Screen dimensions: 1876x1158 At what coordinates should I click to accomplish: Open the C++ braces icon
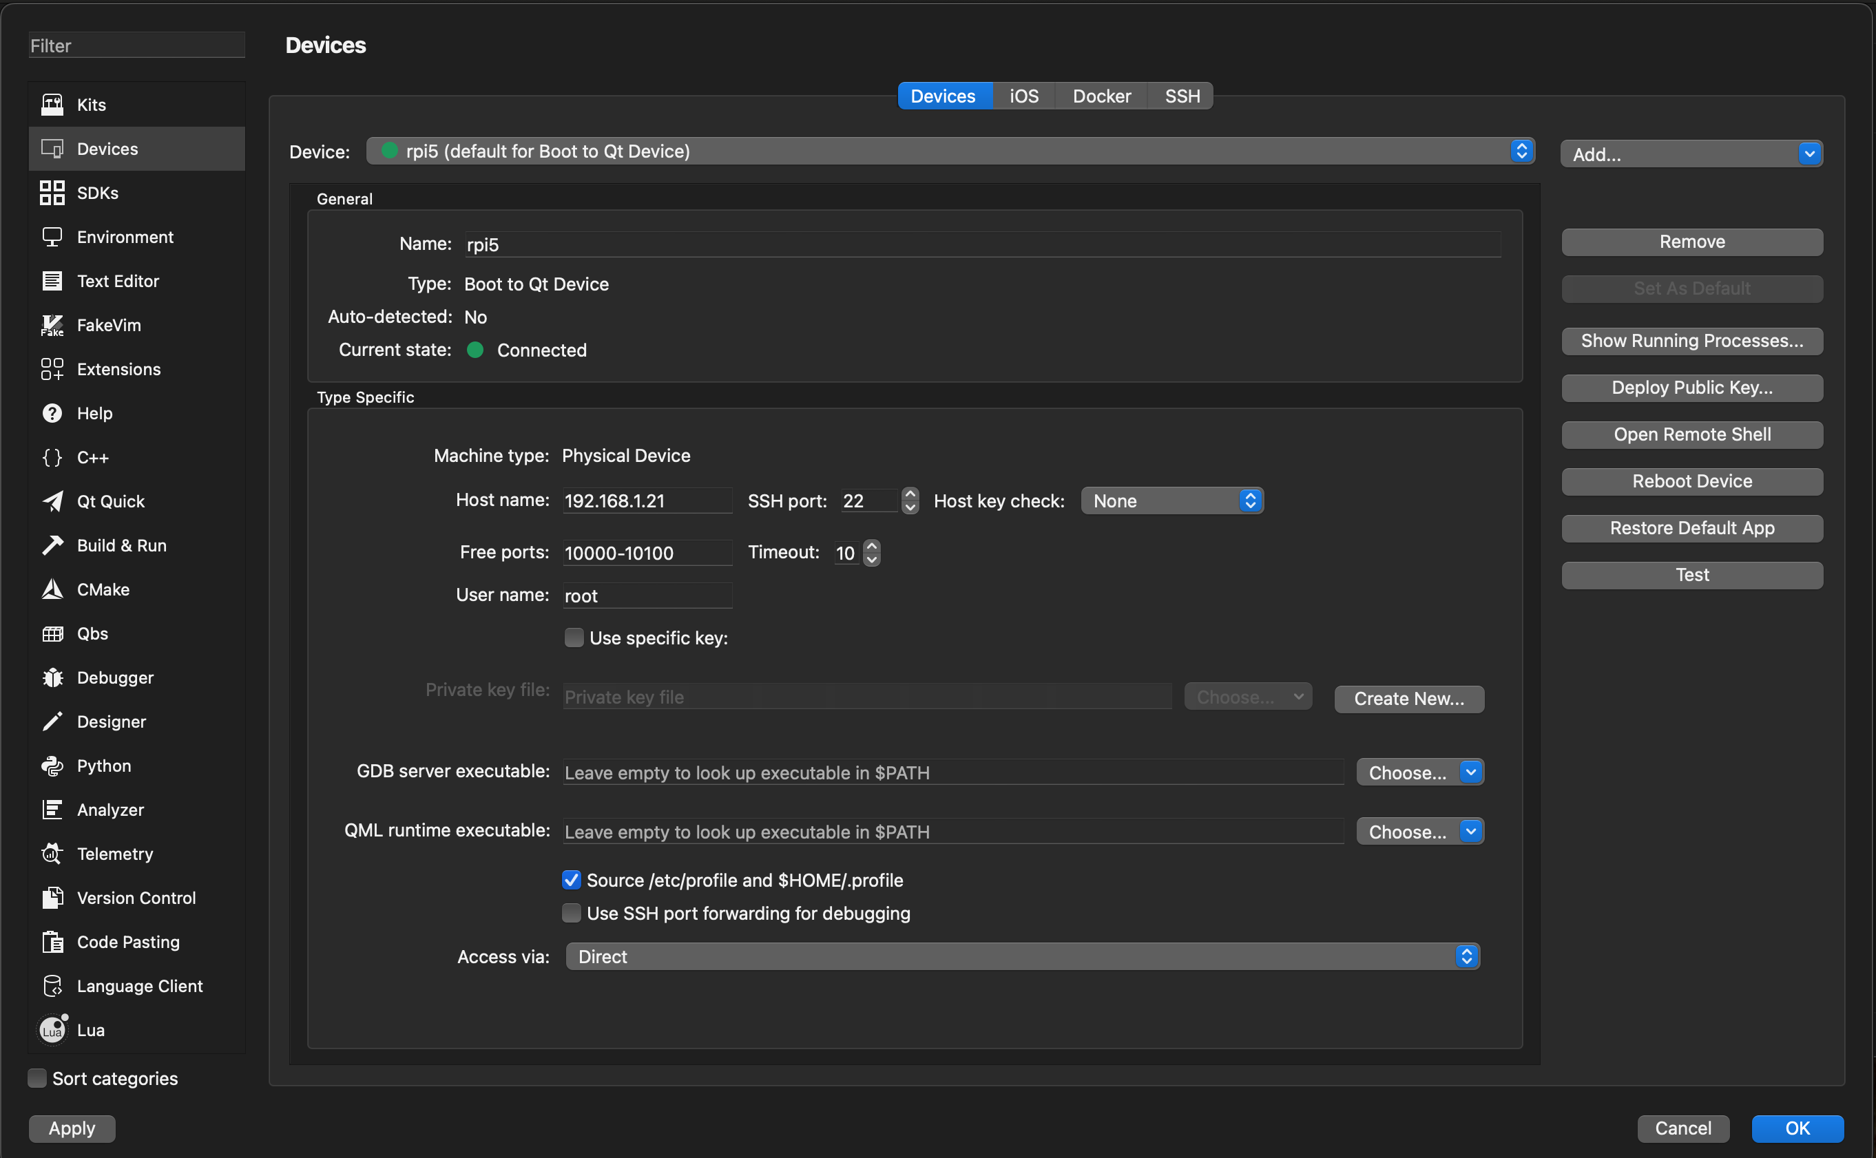click(52, 457)
